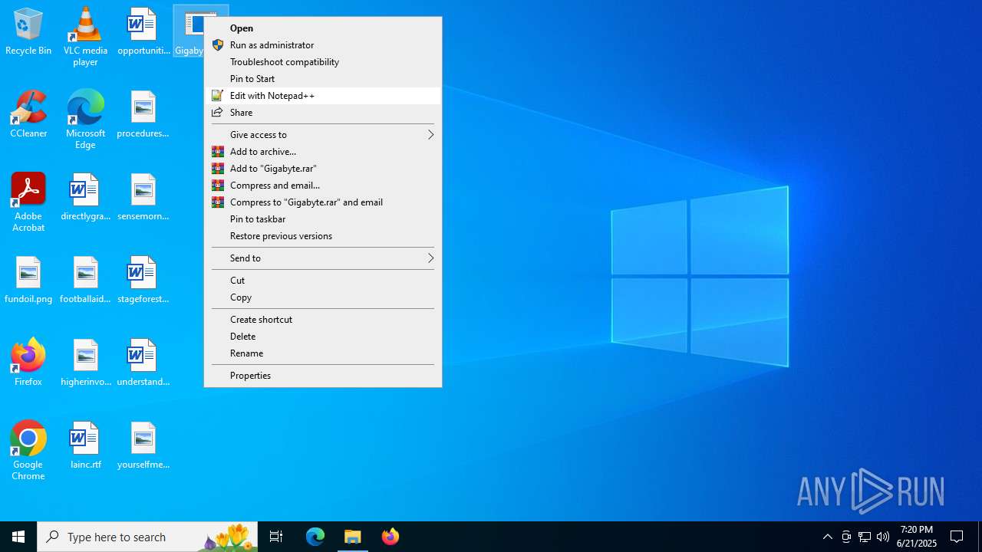Open the Recycle Bin desktop icon
This screenshot has width=982, height=552.
[x=28, y=32]
